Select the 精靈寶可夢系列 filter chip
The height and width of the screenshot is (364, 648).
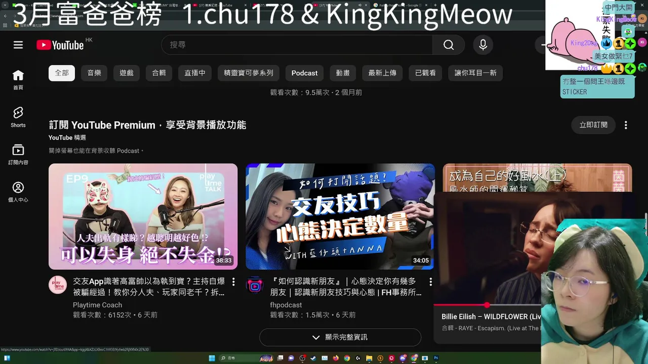(x=249, y=73)
